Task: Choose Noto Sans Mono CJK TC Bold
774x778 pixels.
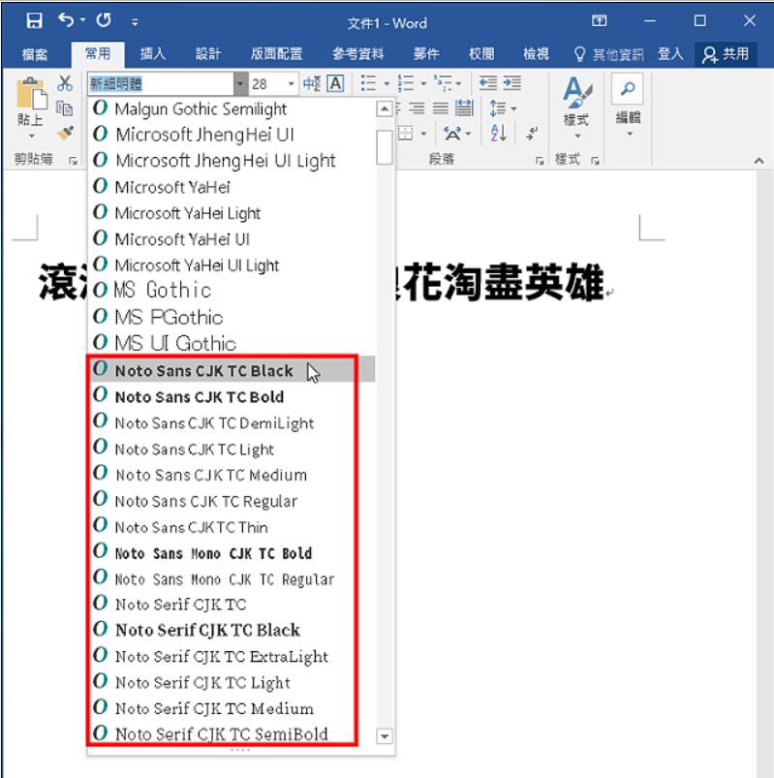Action: (x=232, y=552)
